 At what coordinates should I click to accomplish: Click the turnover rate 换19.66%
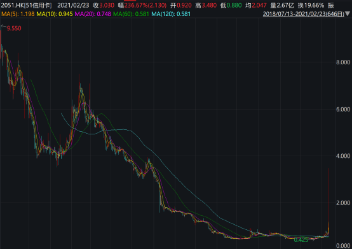point(311,5)
